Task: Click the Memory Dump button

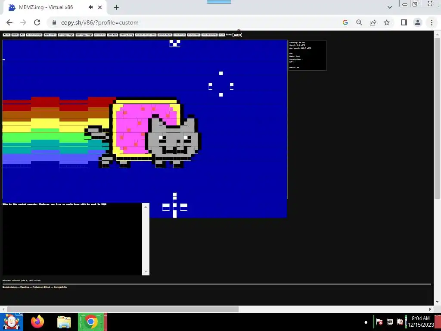Action: coord(127,35)
